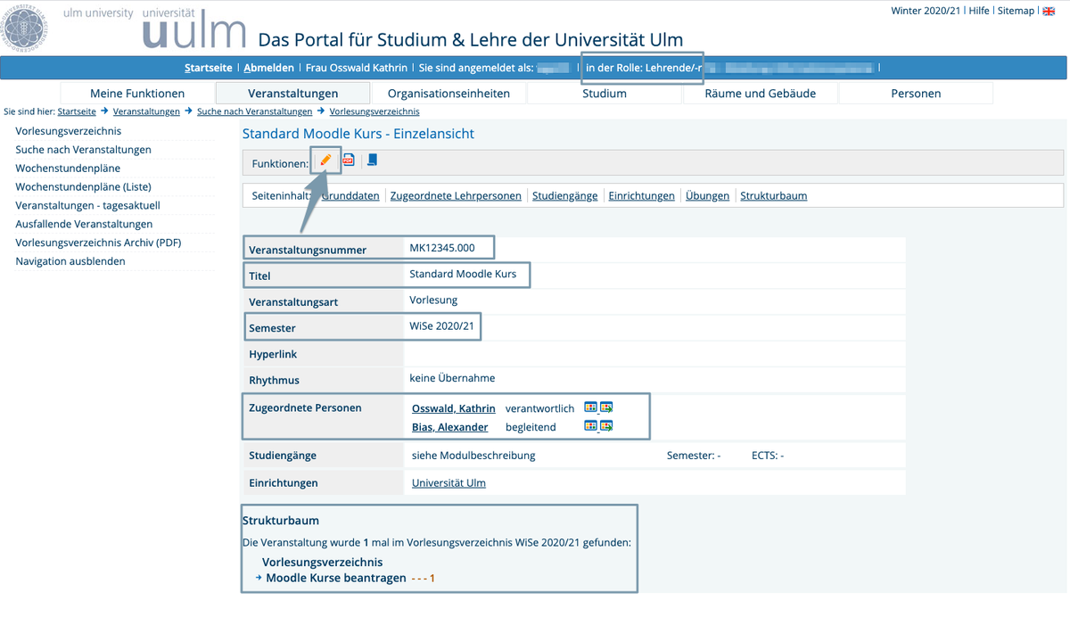Open the PDF export icon in Funktionen
Image resolution: width=1070 pixels, height=625 pixels.
tap(349, 160)
